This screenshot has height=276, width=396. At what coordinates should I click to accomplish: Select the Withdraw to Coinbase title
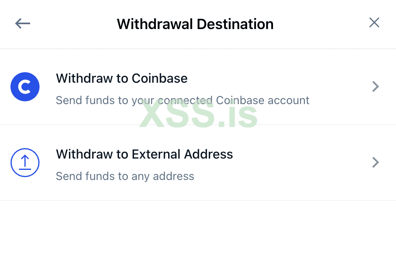point(121,78)
